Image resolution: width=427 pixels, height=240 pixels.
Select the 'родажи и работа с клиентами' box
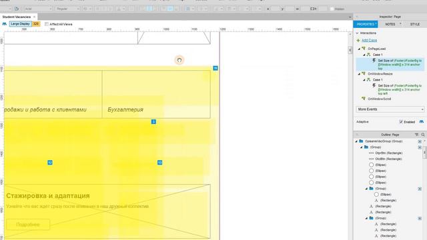(53, 94)
